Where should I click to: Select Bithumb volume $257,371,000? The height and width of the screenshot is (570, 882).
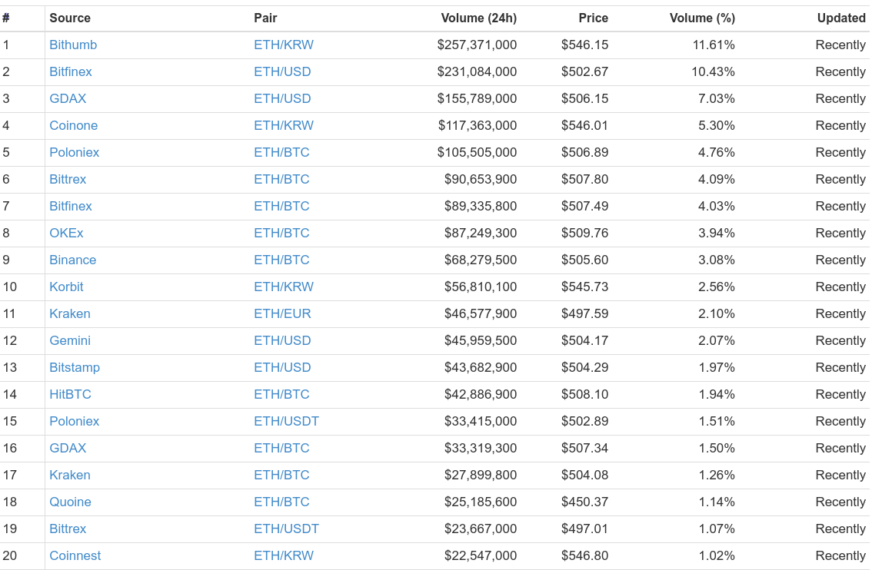coord(477,45)
